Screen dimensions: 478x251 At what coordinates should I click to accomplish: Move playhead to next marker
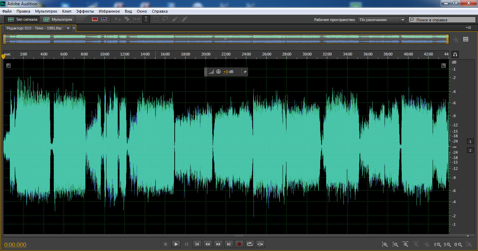[229, 244]
